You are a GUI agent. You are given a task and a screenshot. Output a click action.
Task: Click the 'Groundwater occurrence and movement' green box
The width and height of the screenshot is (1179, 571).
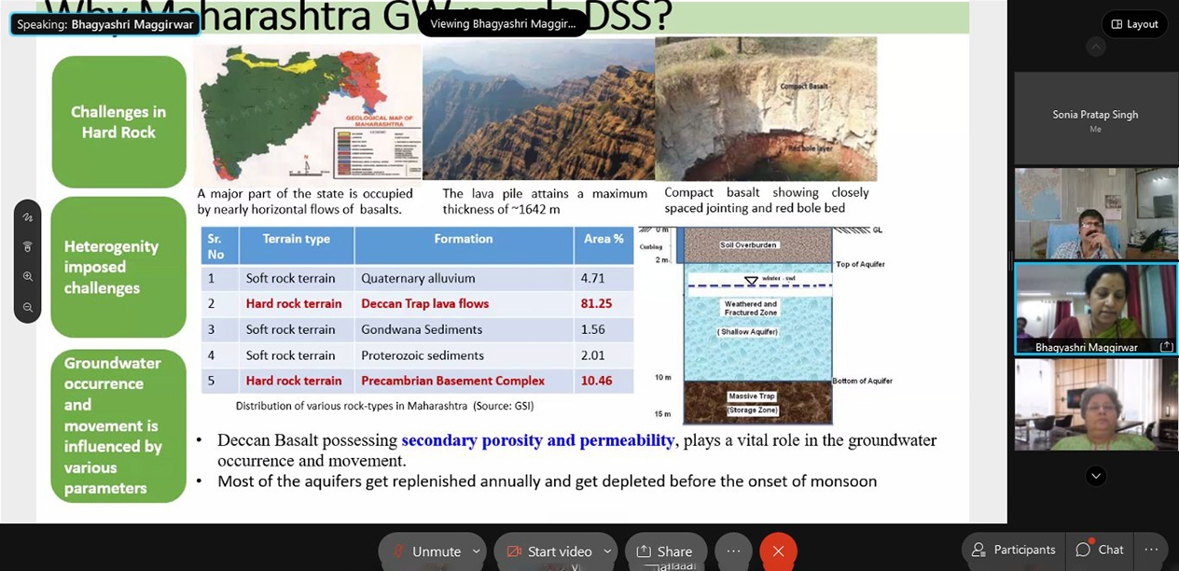(x=118, y=425)
